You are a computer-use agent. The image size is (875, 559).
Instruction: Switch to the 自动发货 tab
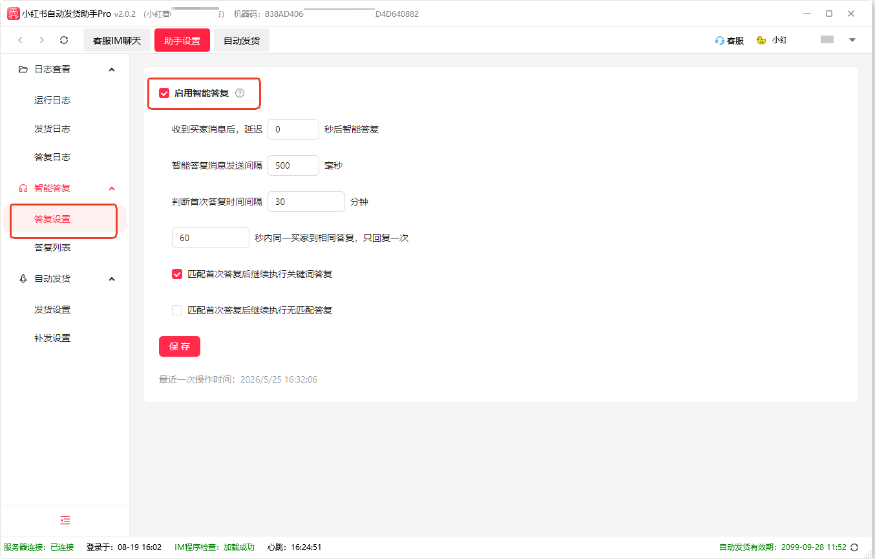click(x=242, y=40)
